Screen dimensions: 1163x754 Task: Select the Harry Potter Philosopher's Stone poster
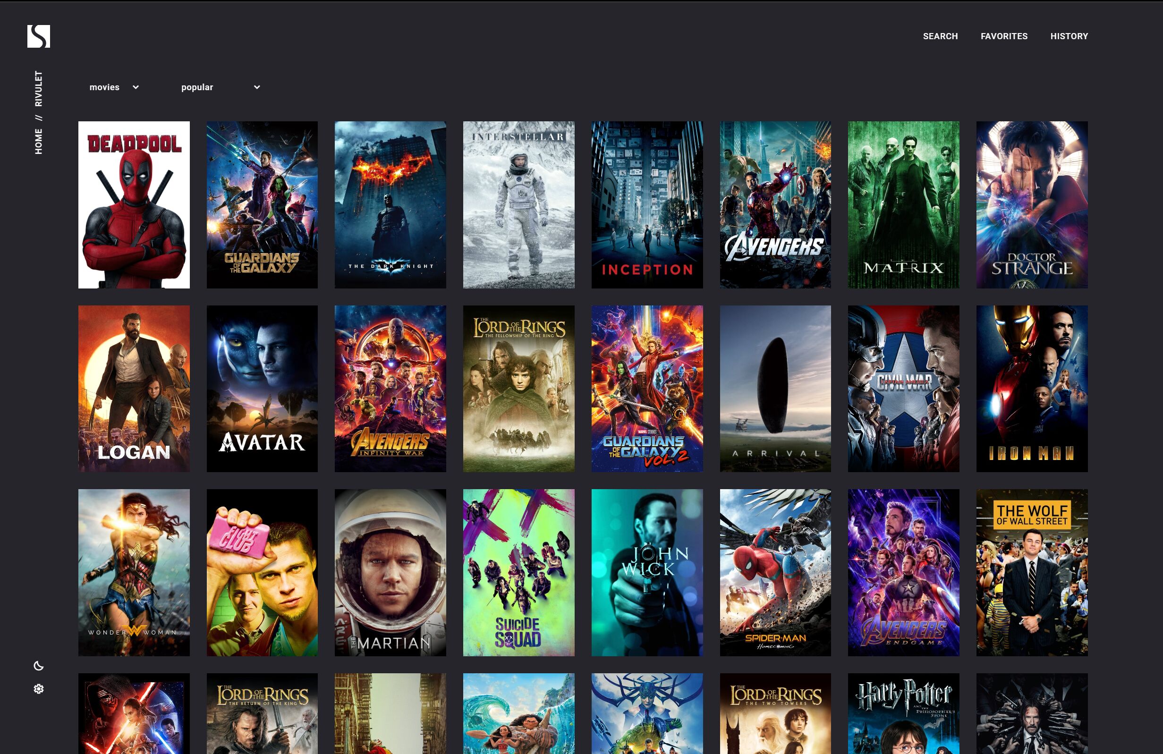coord(903,714)
